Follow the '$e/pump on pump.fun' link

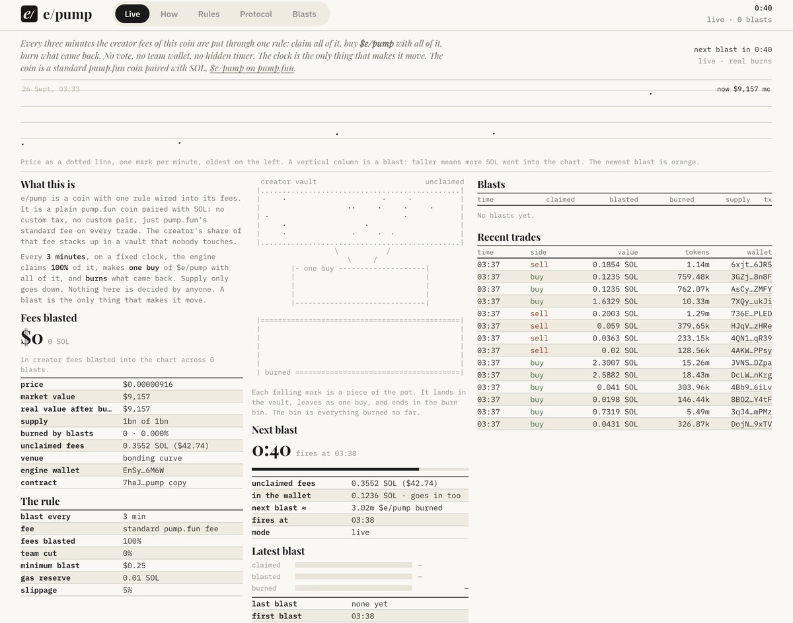point(252,69)
